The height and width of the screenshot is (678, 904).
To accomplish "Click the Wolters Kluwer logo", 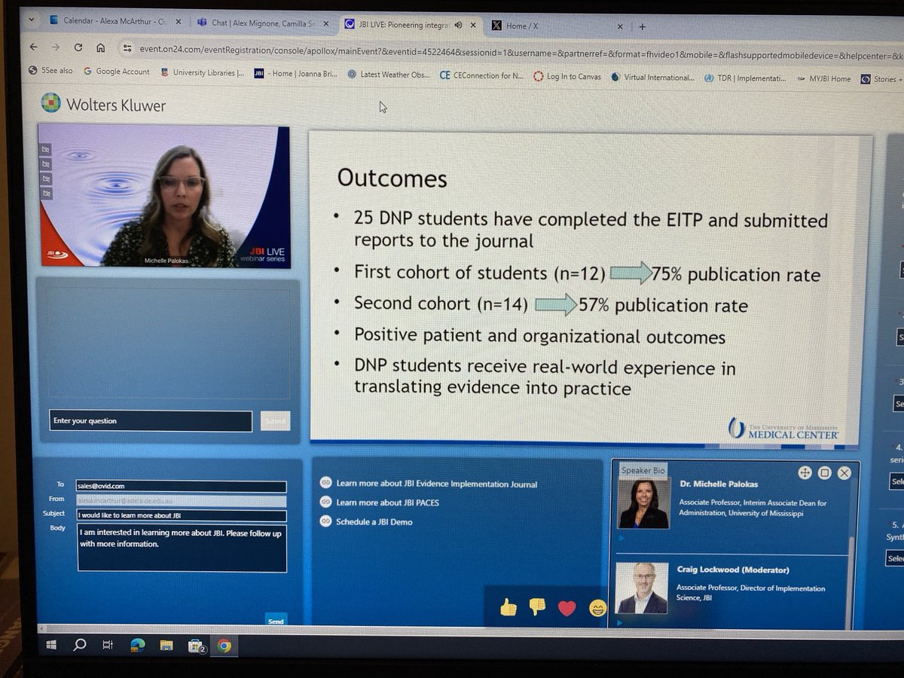I will point(102,103).
